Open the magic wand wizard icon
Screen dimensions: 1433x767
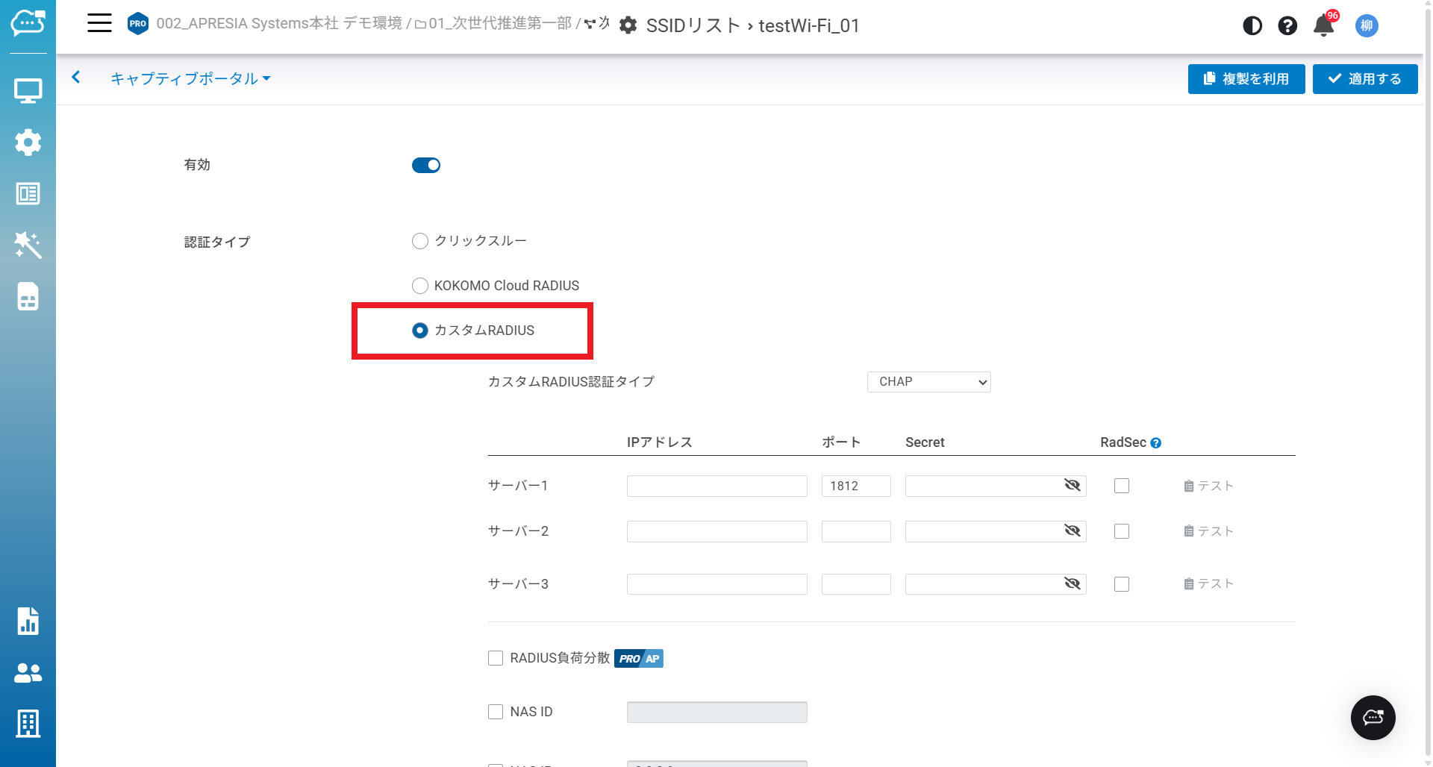[x=28, y=245]
